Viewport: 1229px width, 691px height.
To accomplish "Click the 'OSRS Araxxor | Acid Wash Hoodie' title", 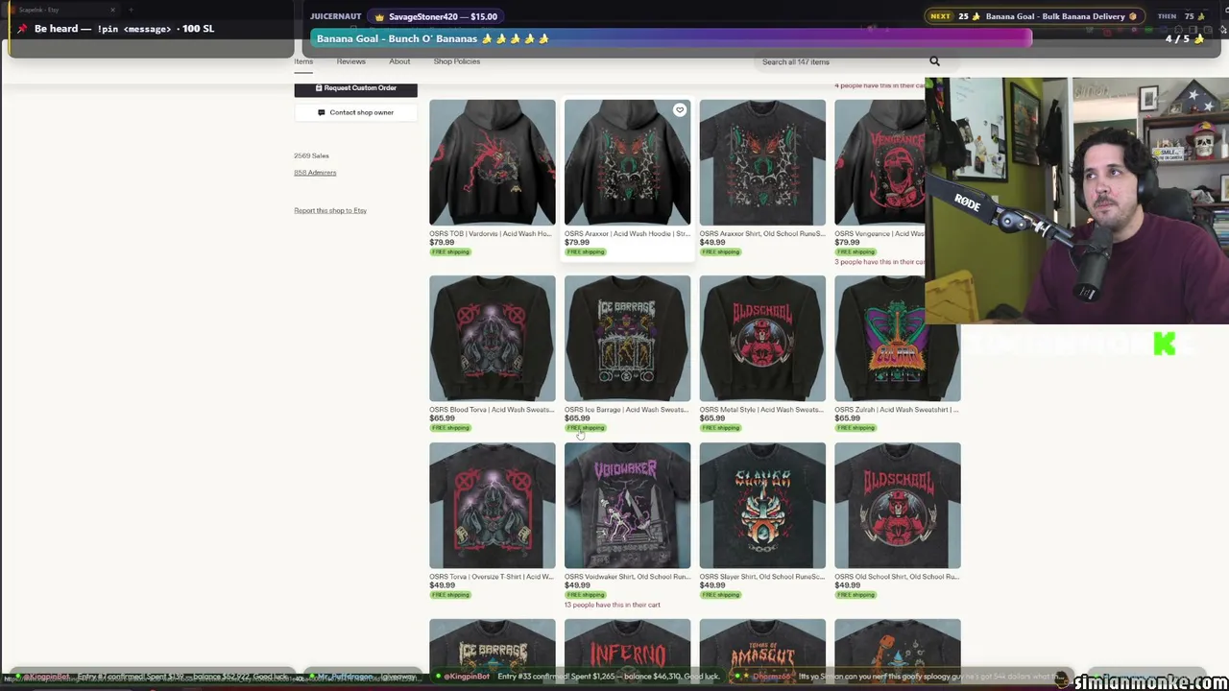I will click(627, 233).
